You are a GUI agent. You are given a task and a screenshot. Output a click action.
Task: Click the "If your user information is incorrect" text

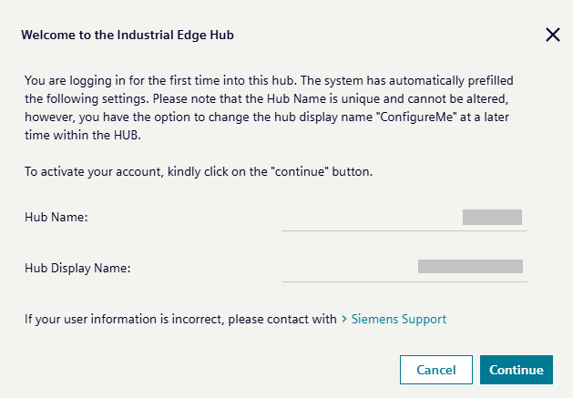click(180, 320)
